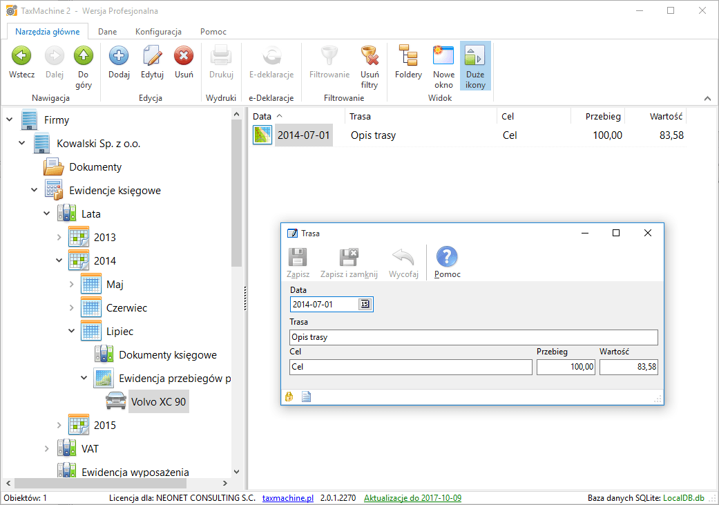Screen dimensions: 719x505
Task: Open Pomoc help icon in Trasa dialog
Action: (447, 258)
